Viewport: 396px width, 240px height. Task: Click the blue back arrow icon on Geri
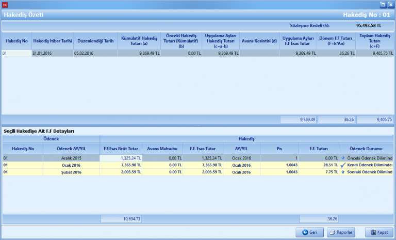[x=305, y=233]
